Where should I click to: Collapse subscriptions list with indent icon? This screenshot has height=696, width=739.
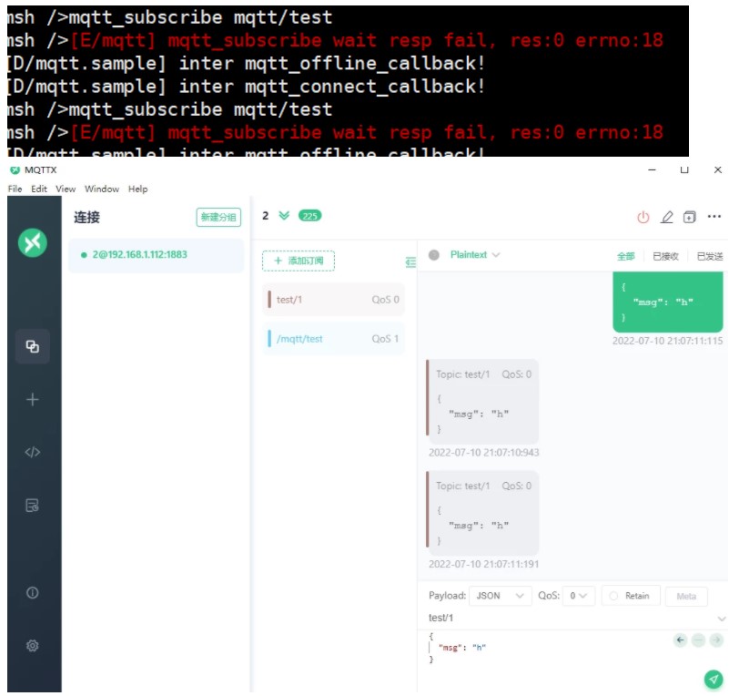410,262
